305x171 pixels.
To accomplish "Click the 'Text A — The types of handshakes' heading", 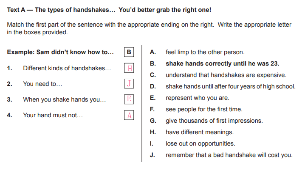I will pos(109,9).
